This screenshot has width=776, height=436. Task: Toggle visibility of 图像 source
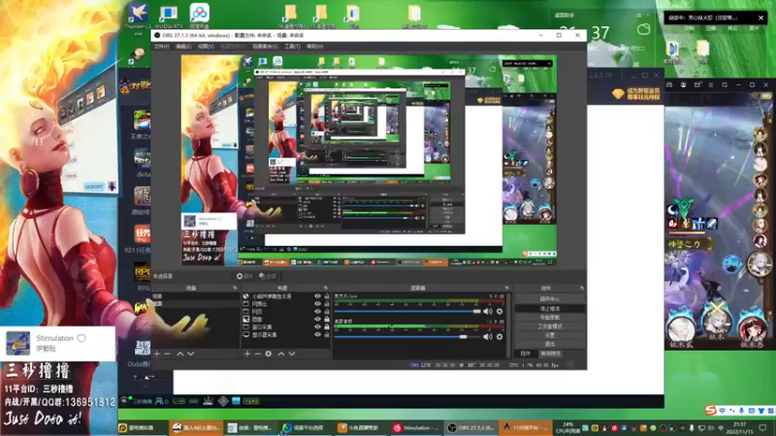click(x=318, y=320)
